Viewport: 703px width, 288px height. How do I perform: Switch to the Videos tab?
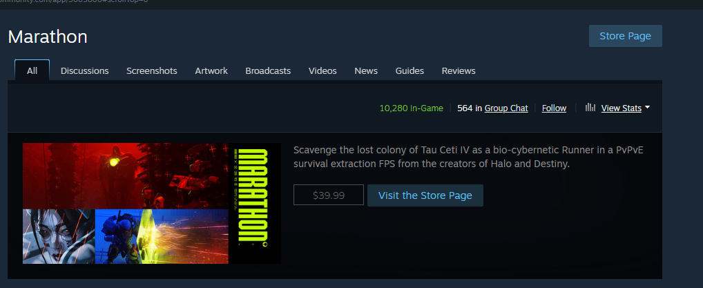pos(322,71)
